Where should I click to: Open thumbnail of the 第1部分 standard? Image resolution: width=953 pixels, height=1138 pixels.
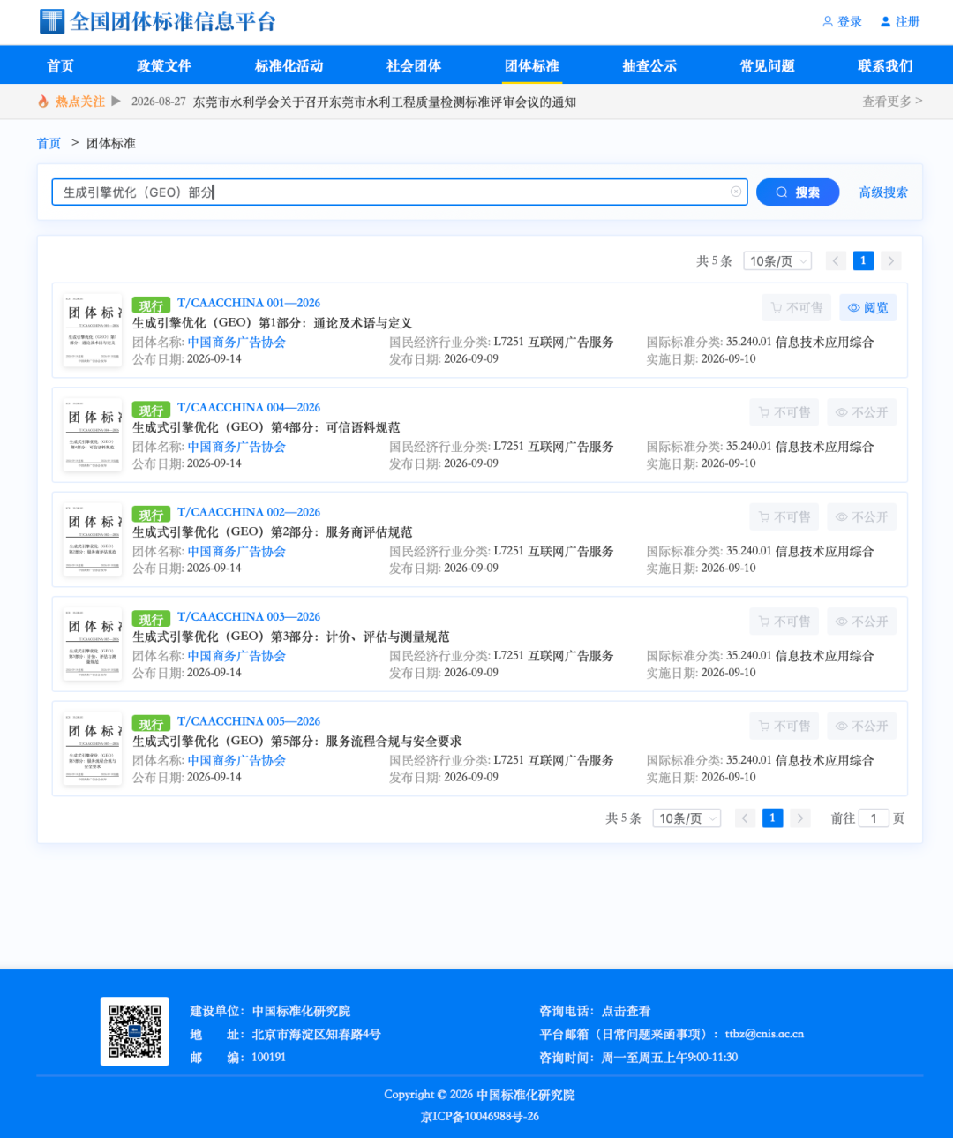[x=93, y=330]
